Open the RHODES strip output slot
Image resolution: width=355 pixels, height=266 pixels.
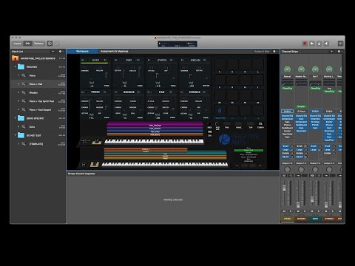301,163
